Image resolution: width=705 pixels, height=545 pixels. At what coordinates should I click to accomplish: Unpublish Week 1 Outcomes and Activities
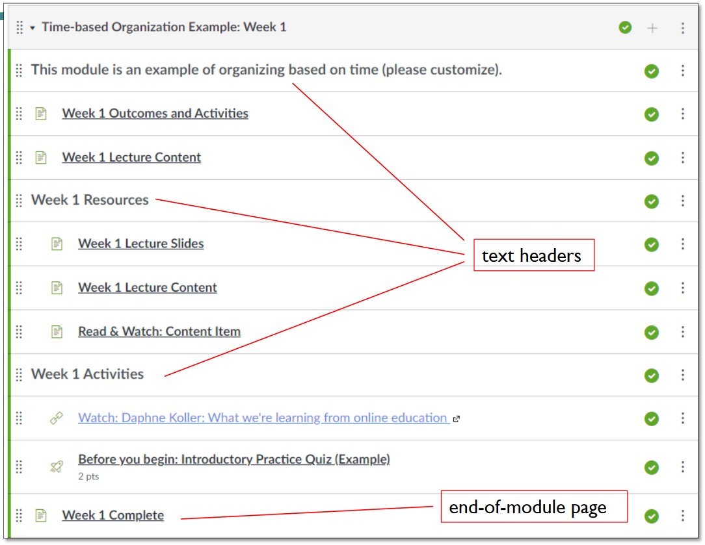tap(652, 114)
